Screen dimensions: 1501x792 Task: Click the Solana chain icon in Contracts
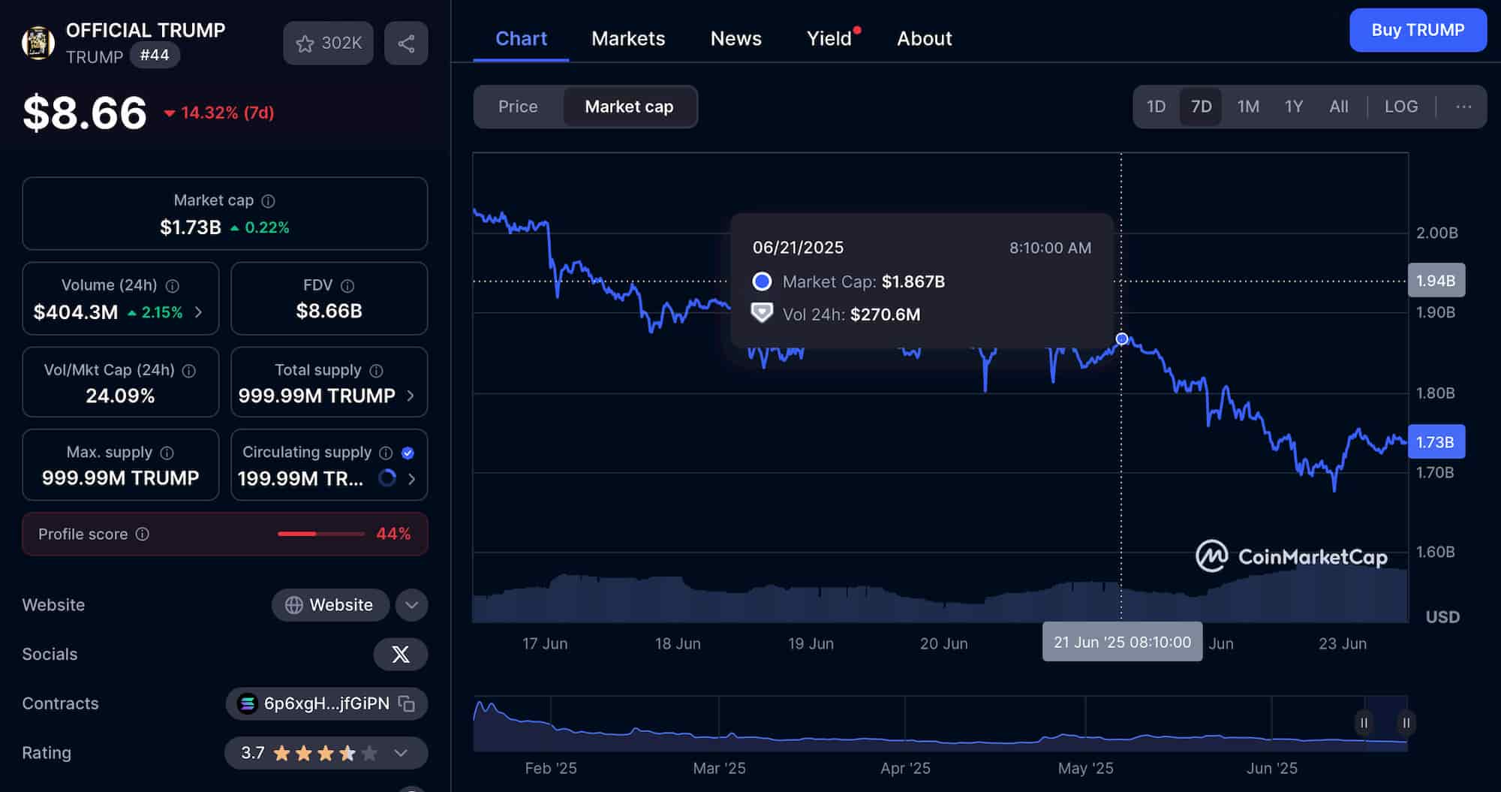pos(247,703)
